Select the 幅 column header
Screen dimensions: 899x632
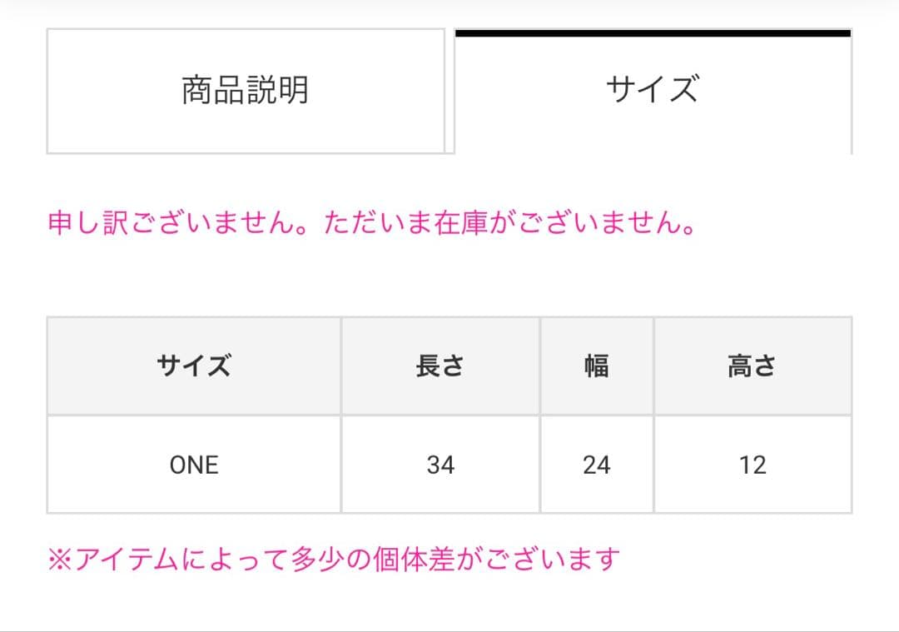[596, 366]
